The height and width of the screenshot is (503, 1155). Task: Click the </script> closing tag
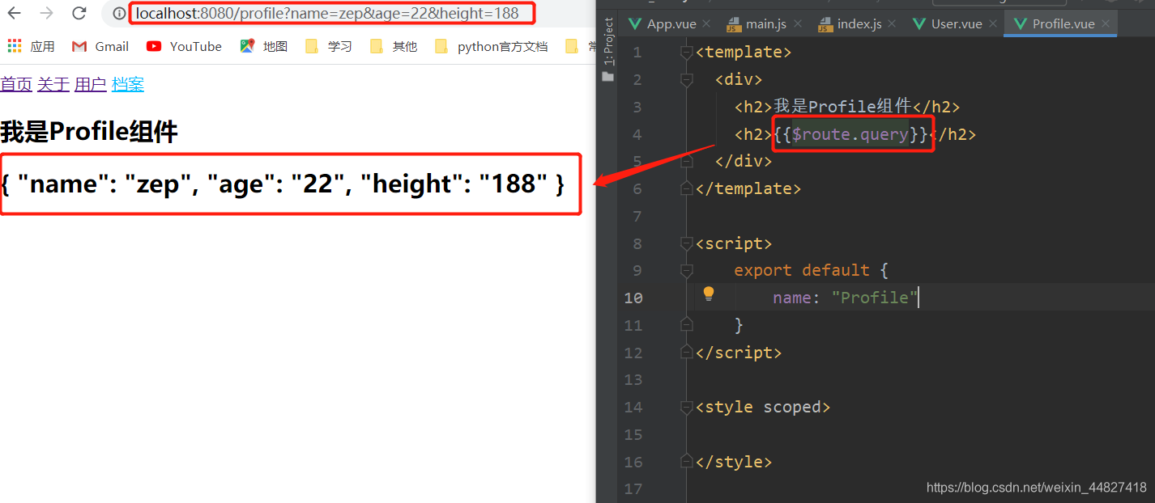tap(739, 353)
